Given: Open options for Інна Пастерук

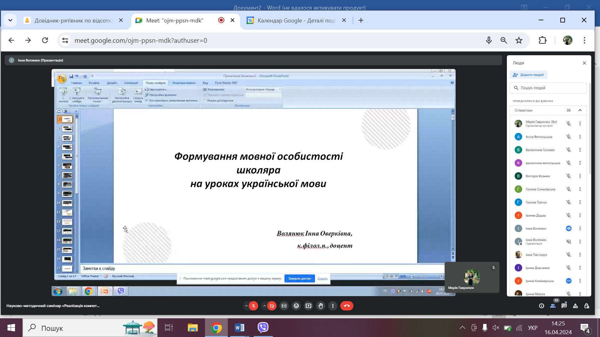Looking at the screenshot, I should pos(580,255).
